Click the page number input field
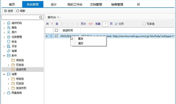 point(105,24)
